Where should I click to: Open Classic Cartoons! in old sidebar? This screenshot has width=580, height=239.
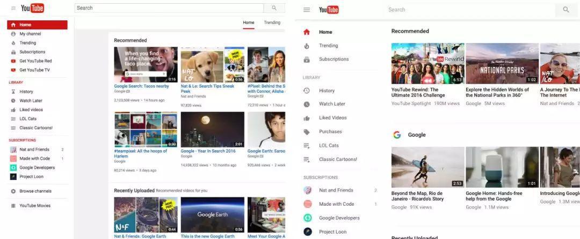point(37,128)
